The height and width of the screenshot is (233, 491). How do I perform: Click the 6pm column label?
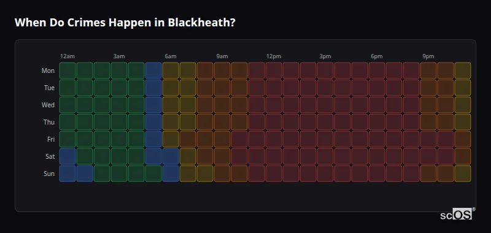(377, 56)
